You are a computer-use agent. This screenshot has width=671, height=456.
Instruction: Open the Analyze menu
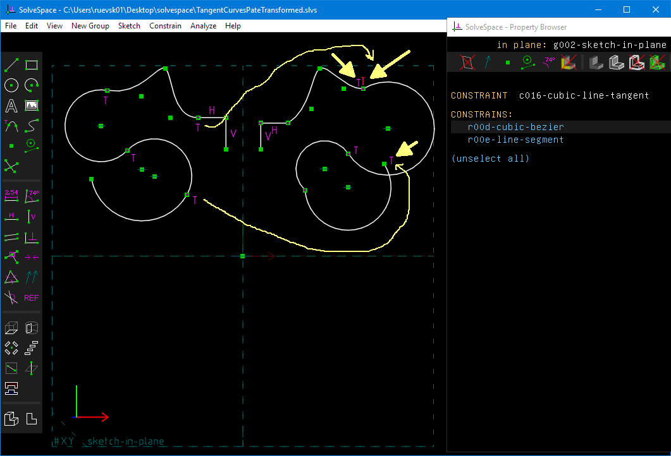(x=203, y=26)
